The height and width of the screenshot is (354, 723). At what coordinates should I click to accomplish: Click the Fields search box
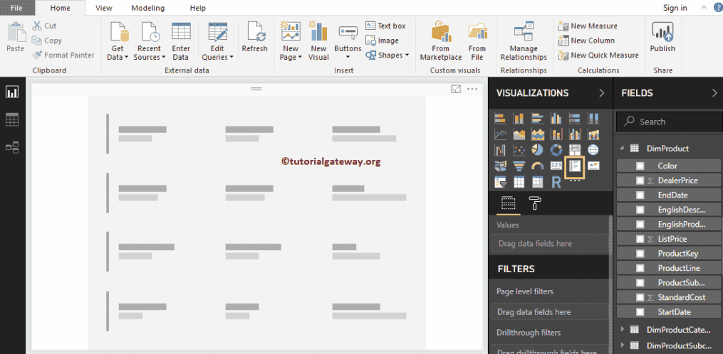669,122
